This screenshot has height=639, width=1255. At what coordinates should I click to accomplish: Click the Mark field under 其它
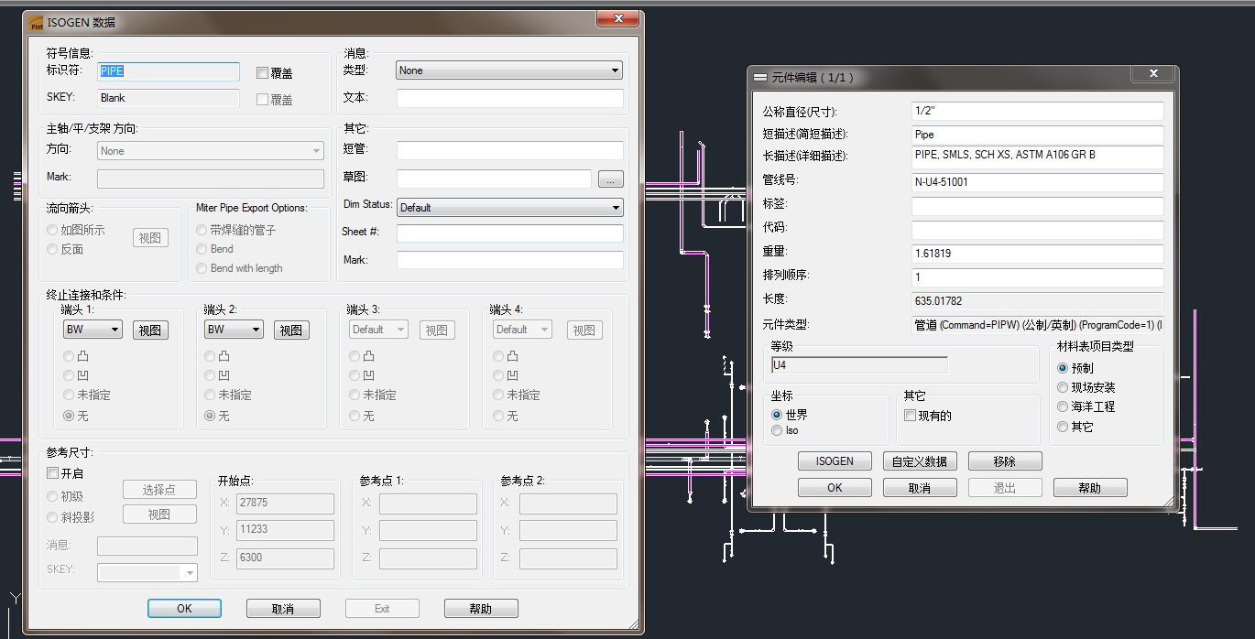click(x=509, y=260)
